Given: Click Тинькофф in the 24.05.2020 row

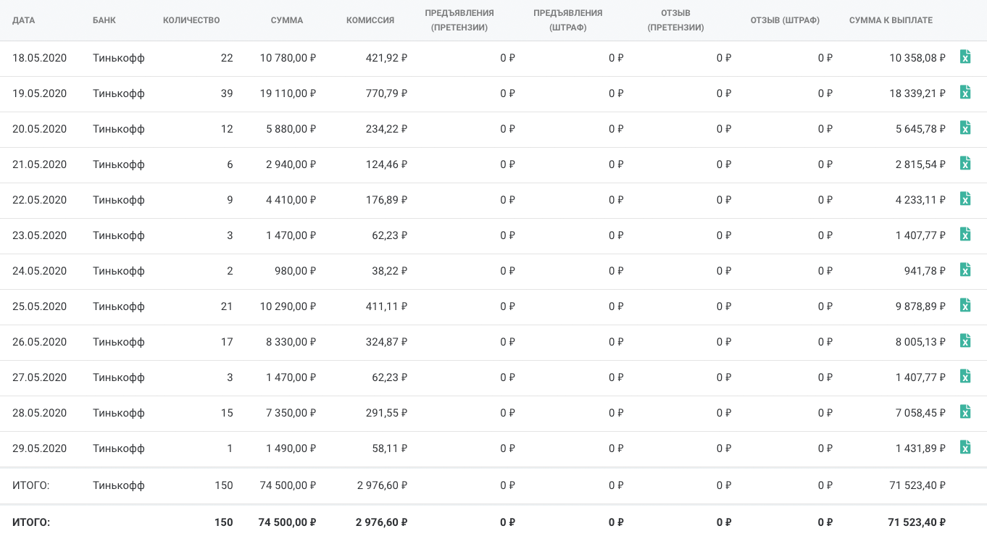Looking at the screenshot, I should [119, 271].
